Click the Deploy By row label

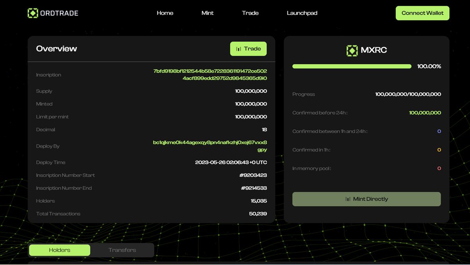point(48,146)
